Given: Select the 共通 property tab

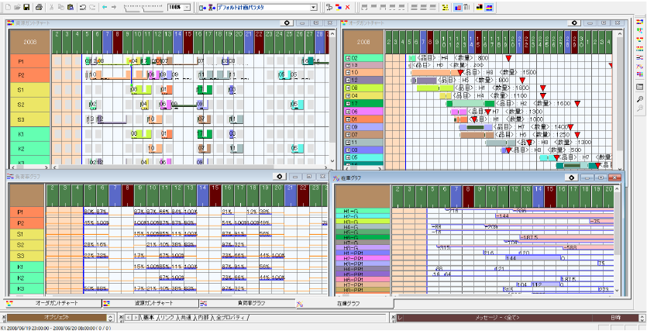Looking at the screenshot, I should pyautogui.click(x=185, y=318).
